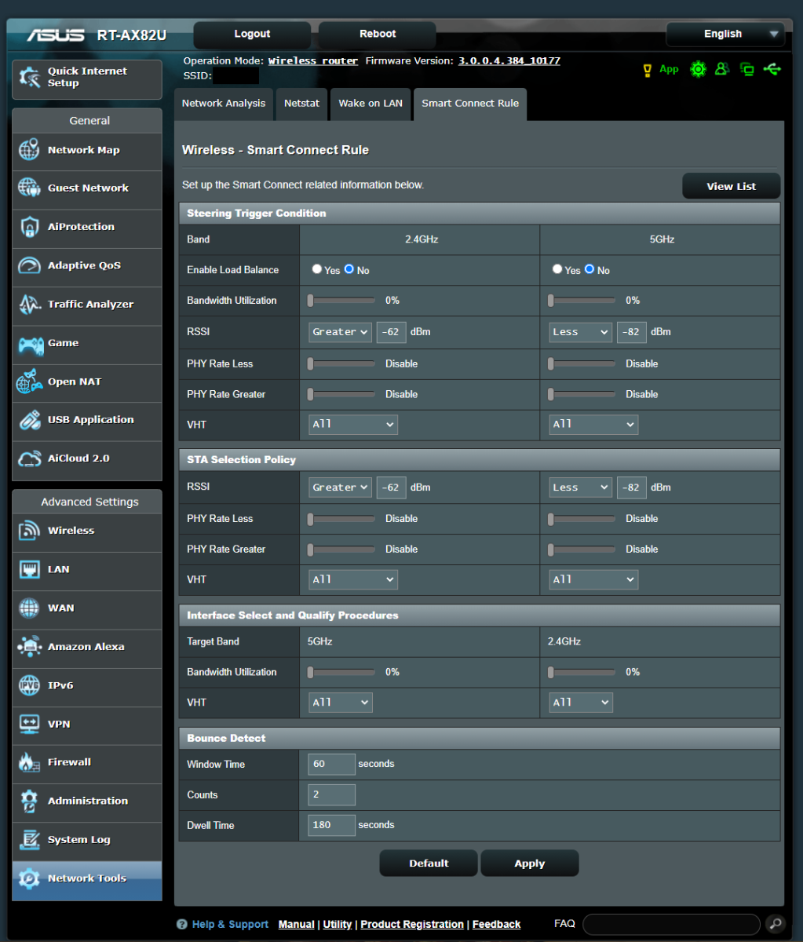Image resolution: width=803 pixels, height=942 pixels.
Task: Click 5GHz PHY Rate Less slider in Steering Trigger
Action: (582, 363)
